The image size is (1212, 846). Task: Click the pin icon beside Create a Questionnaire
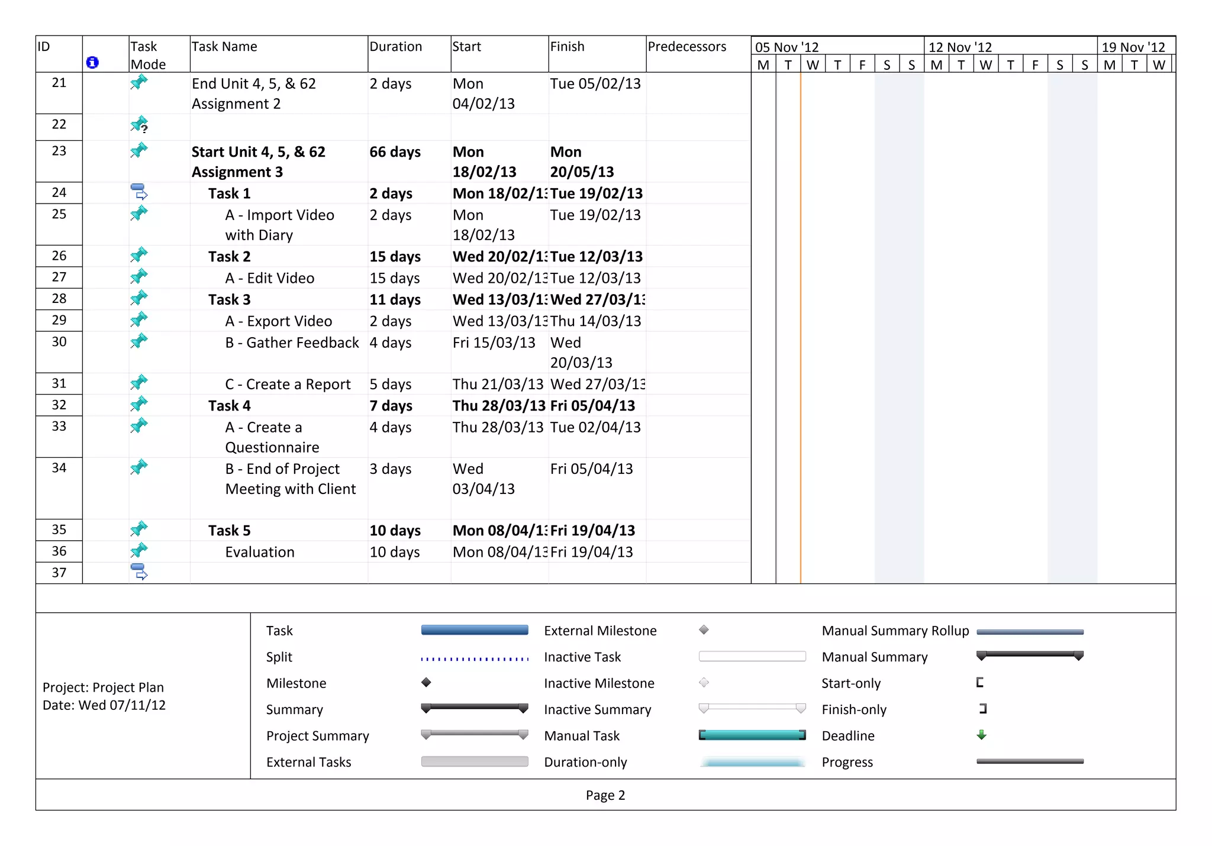tap(138, 425)
